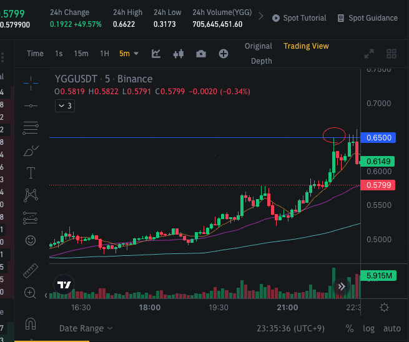Collapse the 3 indicators legend toggle

[x=65, y=106]
